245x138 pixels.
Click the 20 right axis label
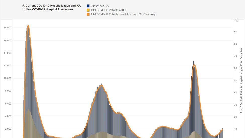(236, 117)
